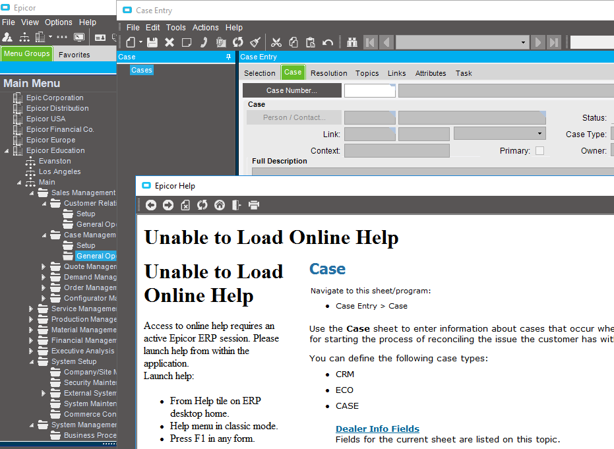Screen dimensions: 614x449
Task: Undo the last change in Case Entry
Action: [x=328, y=42]
